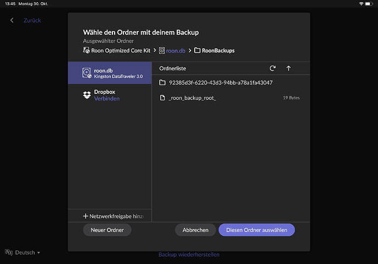Select roon.db in the breadcrumb path
Screen dimensions: 378x264
[x=172, y=50]
